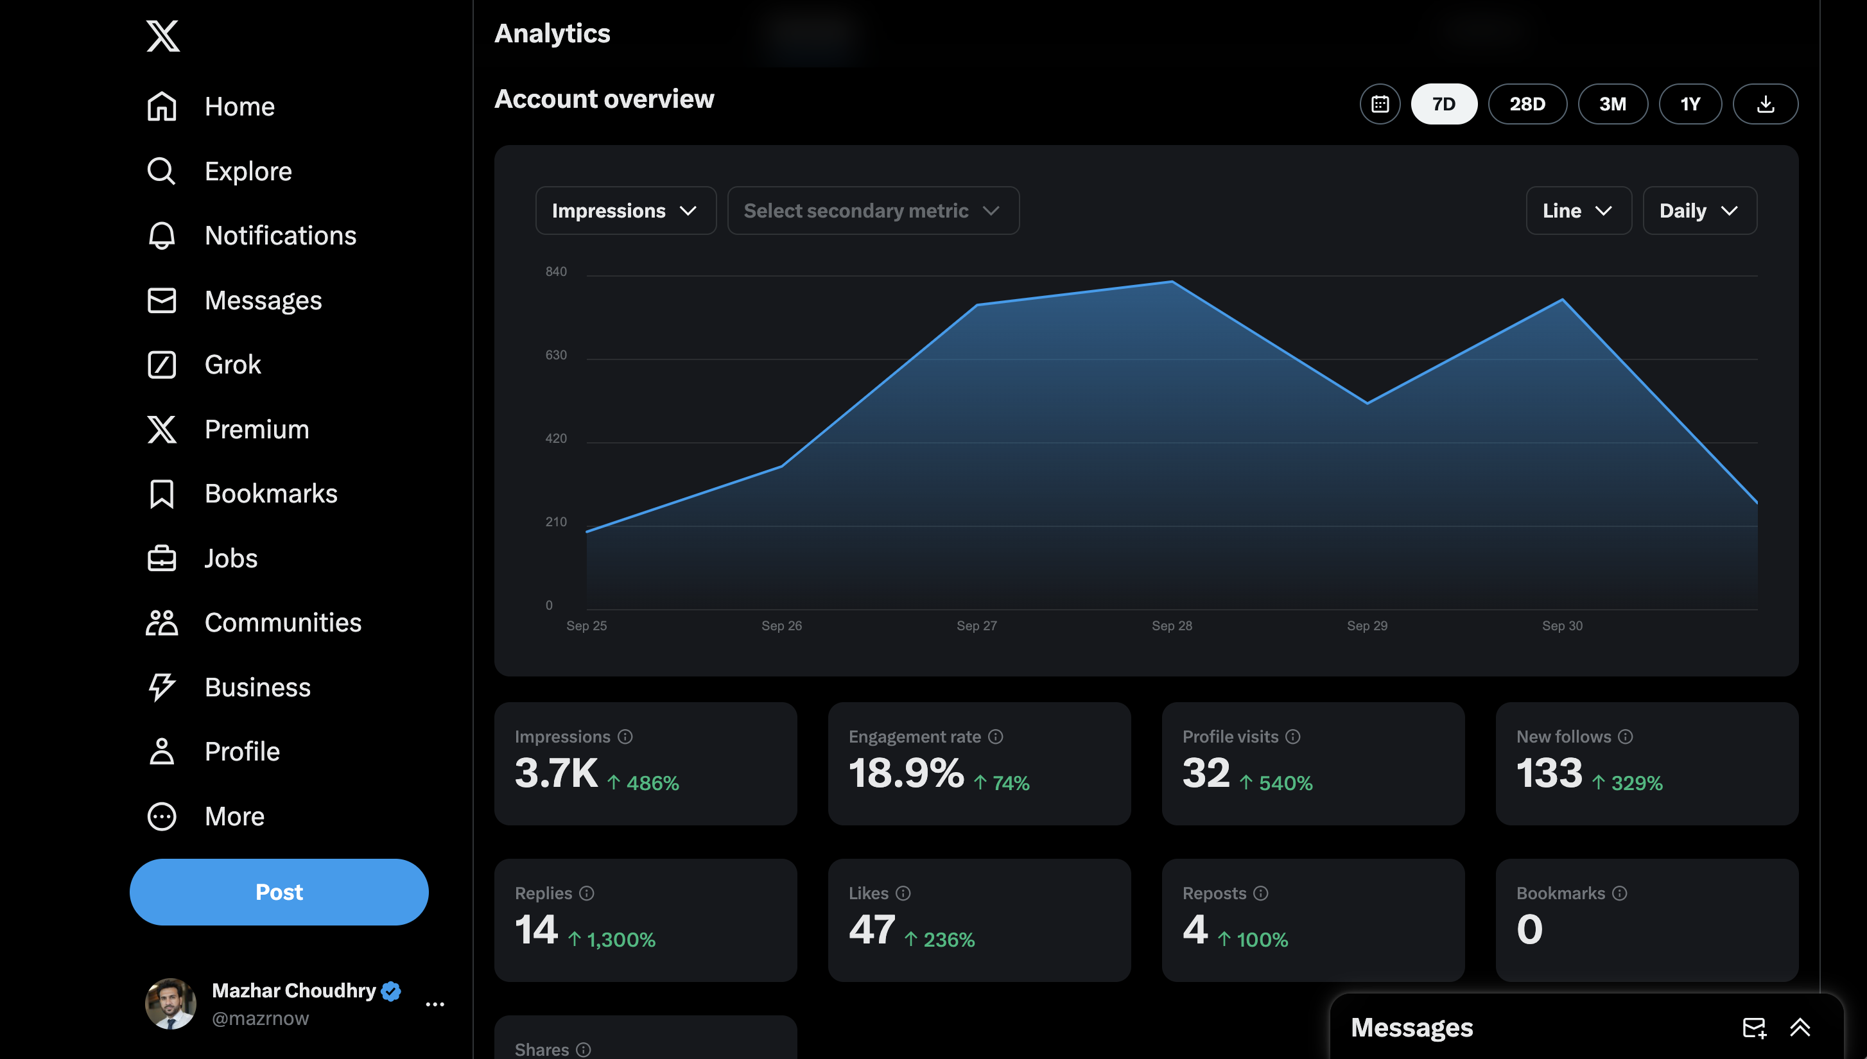This screenshot has width=1867, height=1059.
Task: Open Communities label in navigation
Action: [x=283, y=623]
